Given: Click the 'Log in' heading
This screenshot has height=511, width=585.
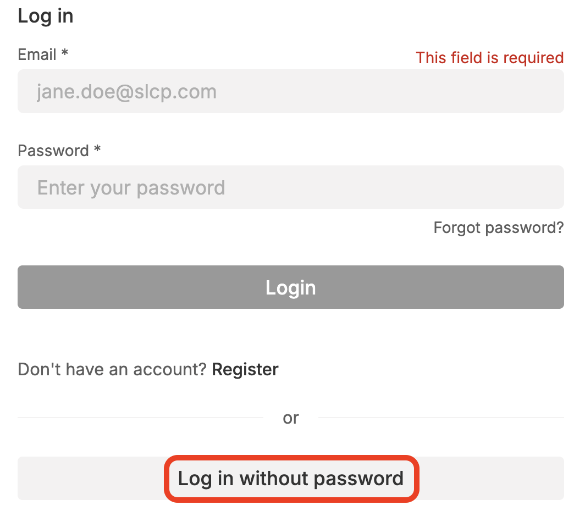Looking at the screenshot, I should point(46,16).
